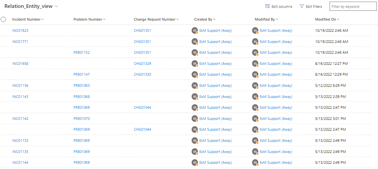Screen dimensions: 378x169
Task: Select the 5/12/2022 6:29 PM date cell
Action: click(x=331, y=85)
